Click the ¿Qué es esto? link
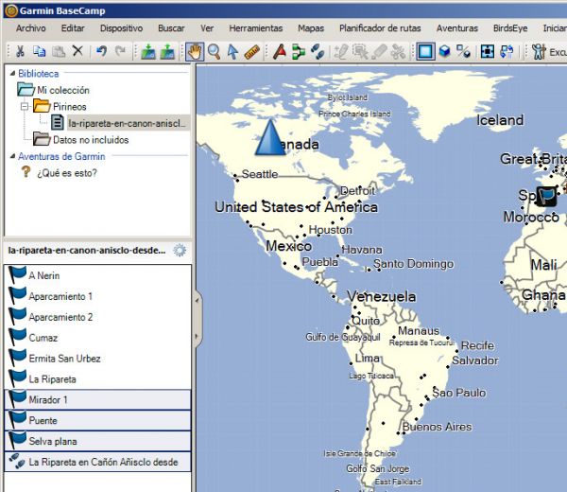Image resolution: width=567 pixels, height=492 pixels. (x=67, y=173)
